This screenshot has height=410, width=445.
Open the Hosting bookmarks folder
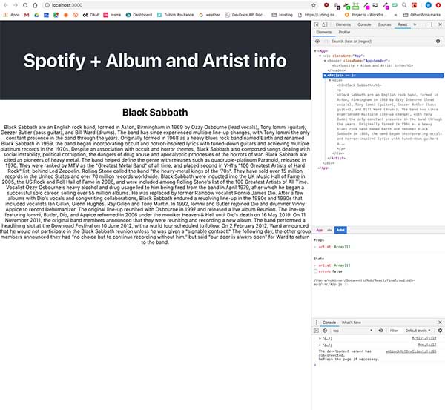(x=282, y=15)
